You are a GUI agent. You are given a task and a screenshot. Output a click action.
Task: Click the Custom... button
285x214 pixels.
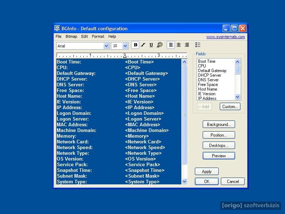[230, 107]
